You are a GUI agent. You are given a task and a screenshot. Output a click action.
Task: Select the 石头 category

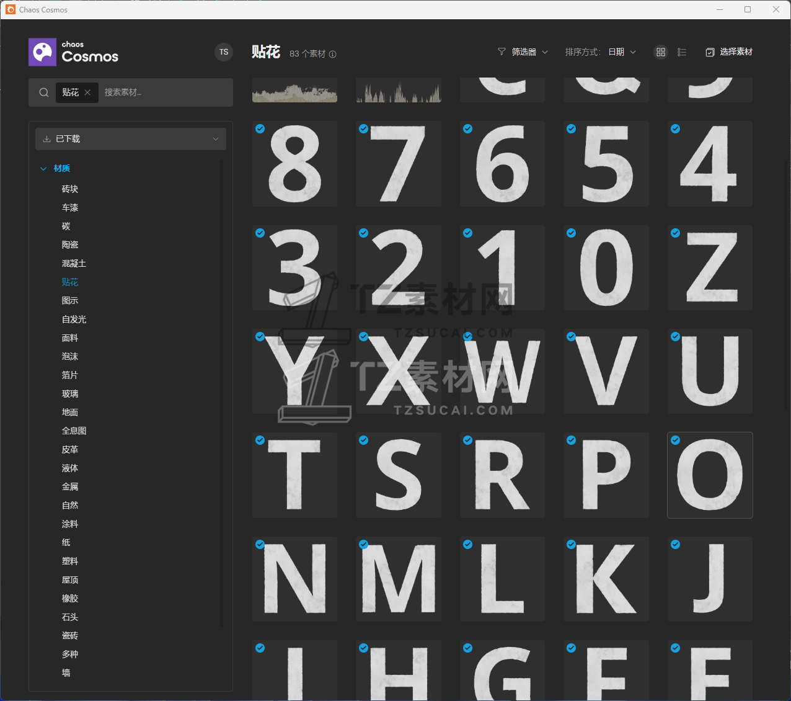coord(70,617)
